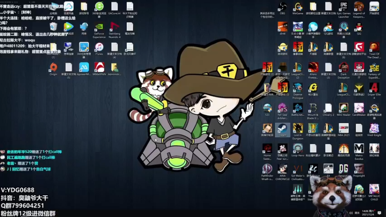The width and height of the screenshot is (386, 217).
Task: Open the Lost in Dungeon shortcut
Action: (x=298, y=131)
